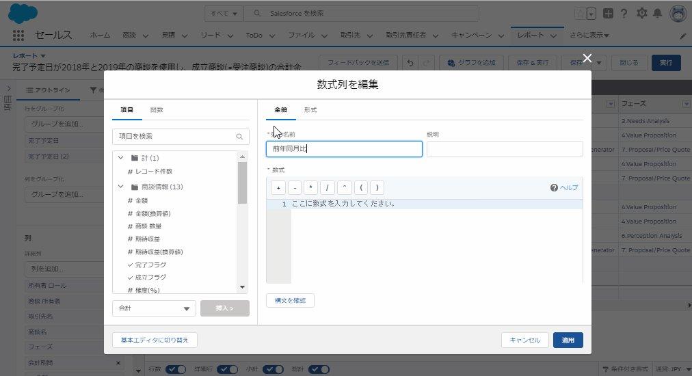Insert a closing parenthesis

click(377, 187)
